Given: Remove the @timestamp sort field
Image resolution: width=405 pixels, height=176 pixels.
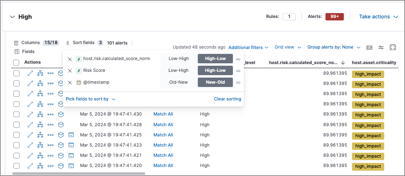Looking at the screenshot, I should (x=70, y=82).
